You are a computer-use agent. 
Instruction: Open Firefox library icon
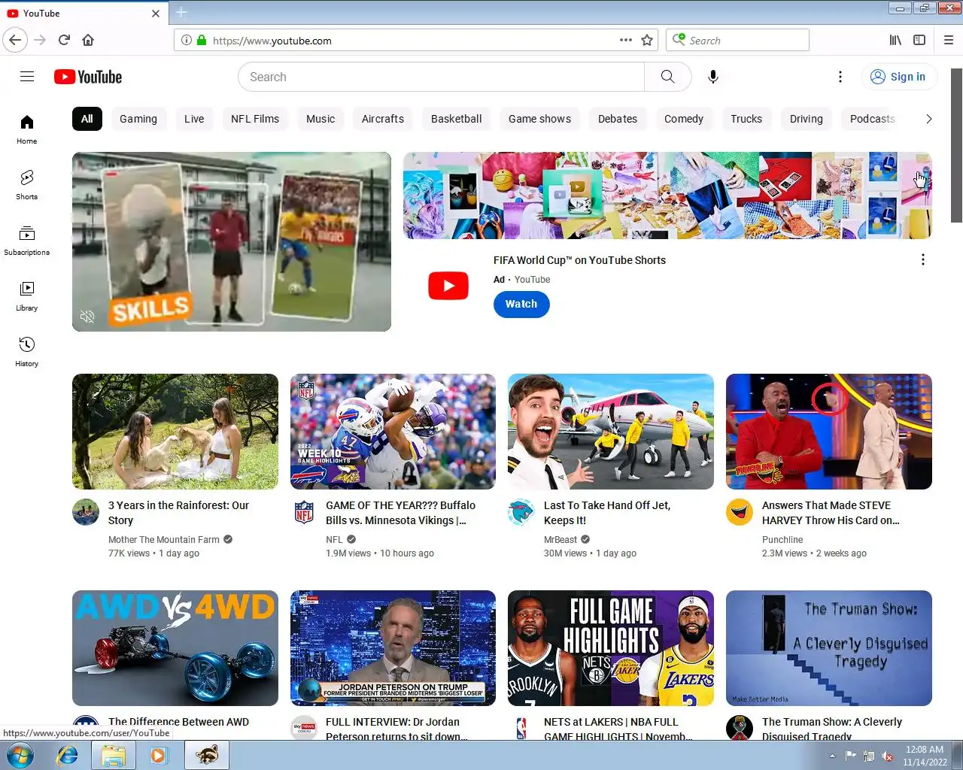pos(895,40)
